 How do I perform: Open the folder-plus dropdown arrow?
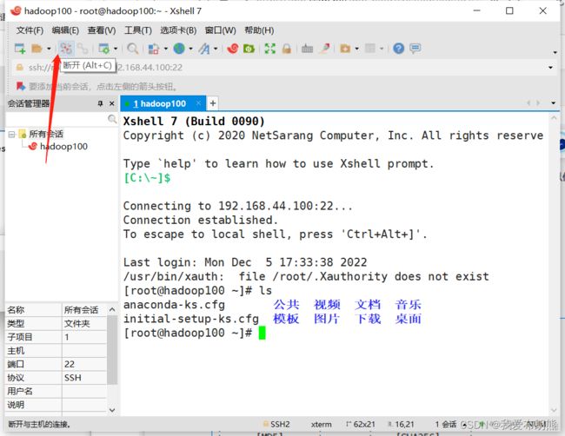point(356,49)
